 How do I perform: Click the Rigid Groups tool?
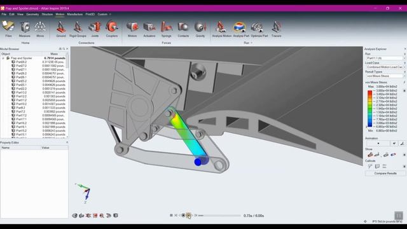click(78, 27)
